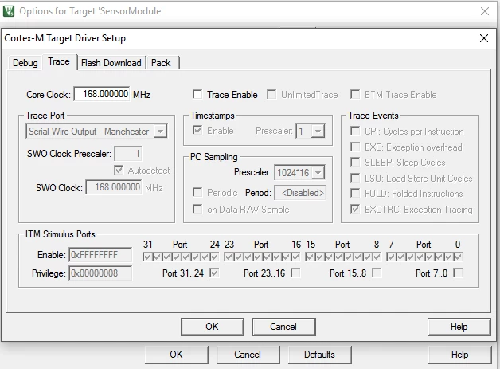Open the Flash Download tab
Image resolution: width=500 pixels, height=369 pixels.
pos(111,63)
